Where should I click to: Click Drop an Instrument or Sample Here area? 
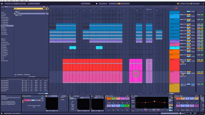pos(34,106)
